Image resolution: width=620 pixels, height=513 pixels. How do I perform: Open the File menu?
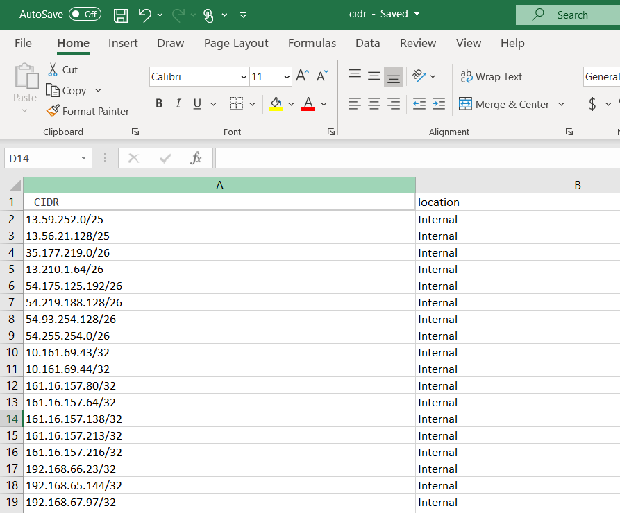tap(23, 43)
